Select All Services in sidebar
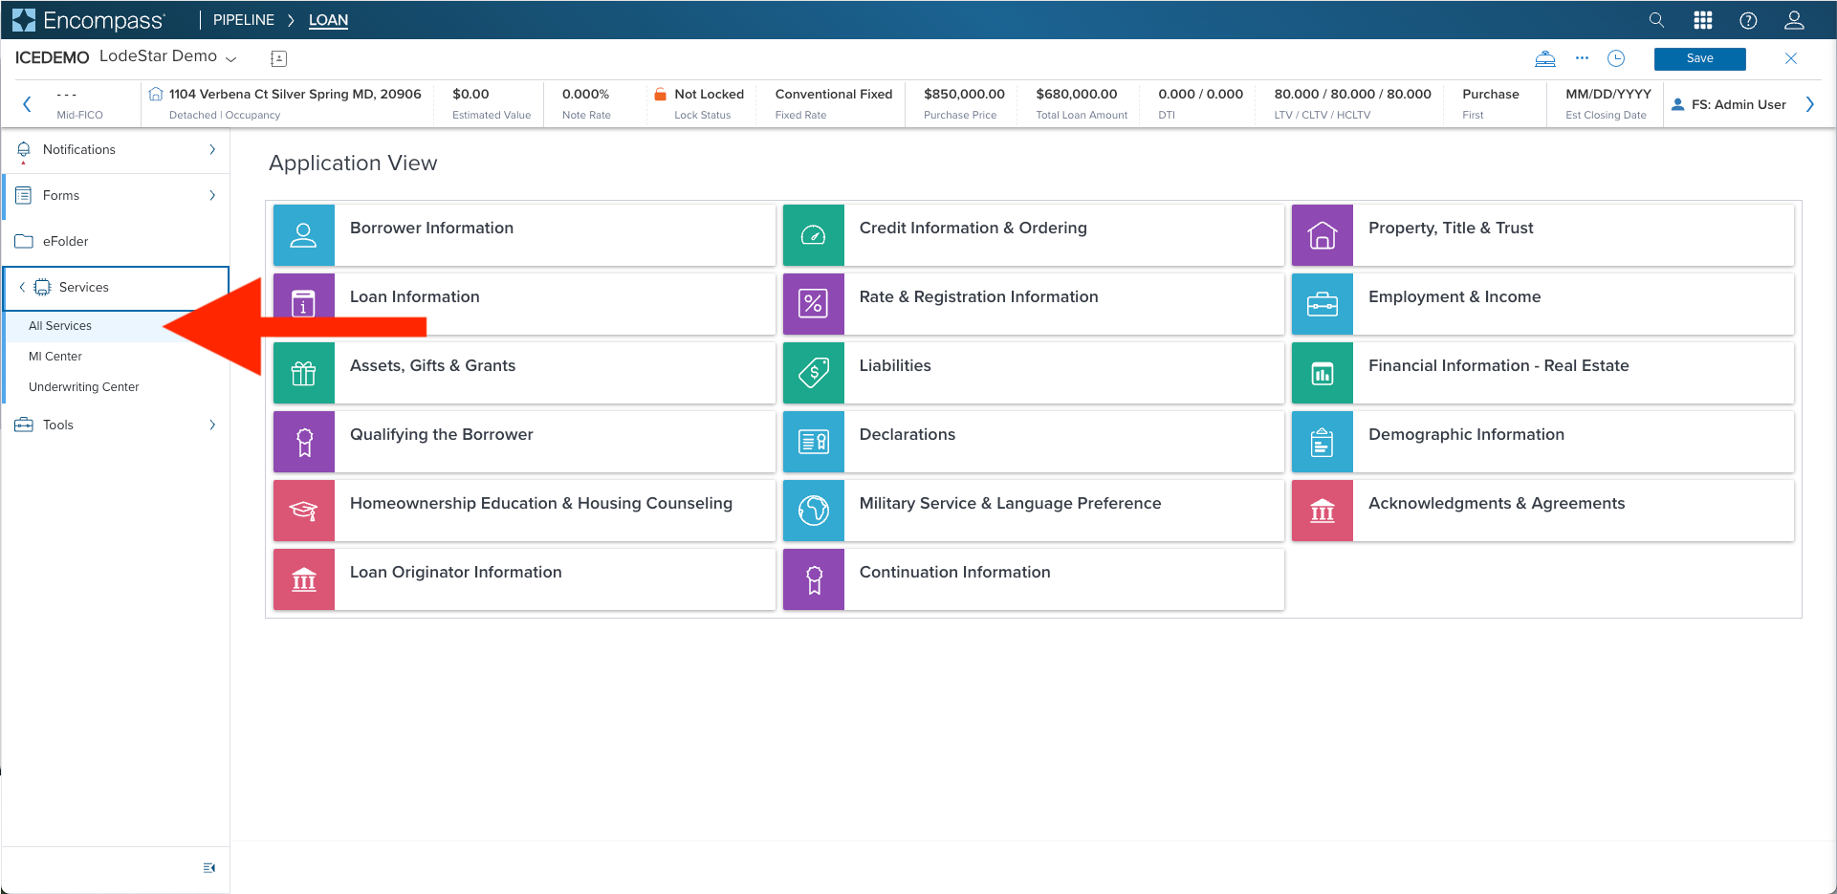The image size is (1837, 894). tap(60, 326)
